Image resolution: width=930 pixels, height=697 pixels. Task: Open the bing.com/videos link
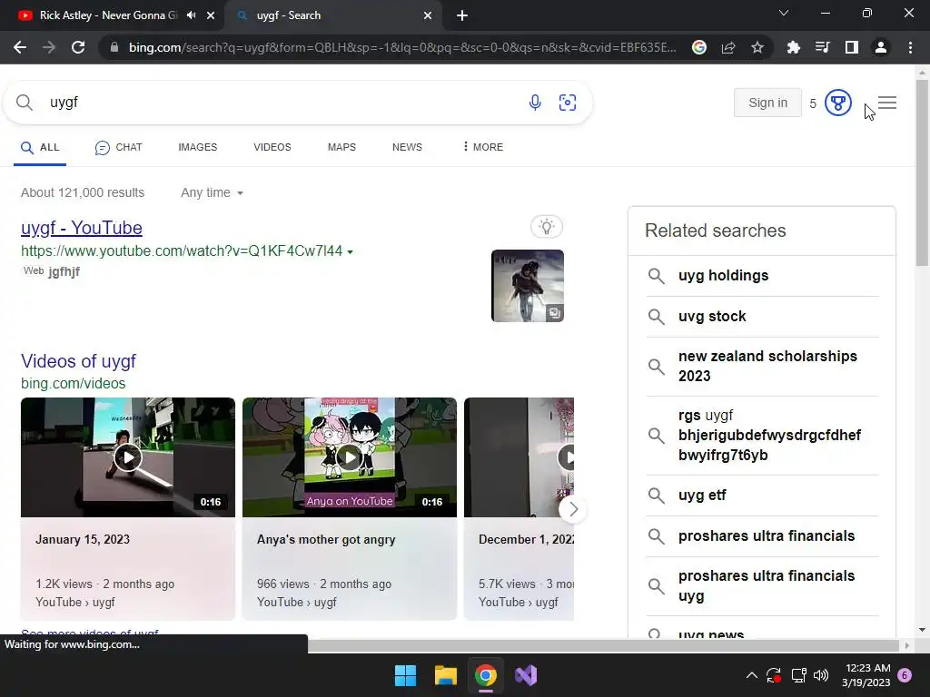pos(73,384)
